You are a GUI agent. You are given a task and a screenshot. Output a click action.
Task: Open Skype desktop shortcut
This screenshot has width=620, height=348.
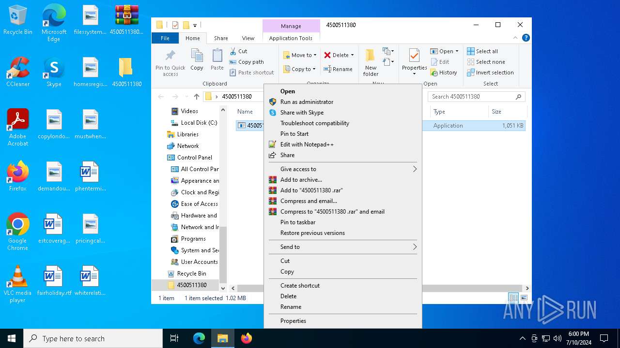click(54, 72)
